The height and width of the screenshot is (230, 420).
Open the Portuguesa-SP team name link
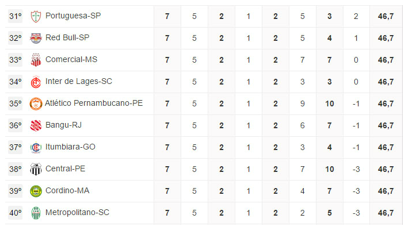[x=72, y=16]
